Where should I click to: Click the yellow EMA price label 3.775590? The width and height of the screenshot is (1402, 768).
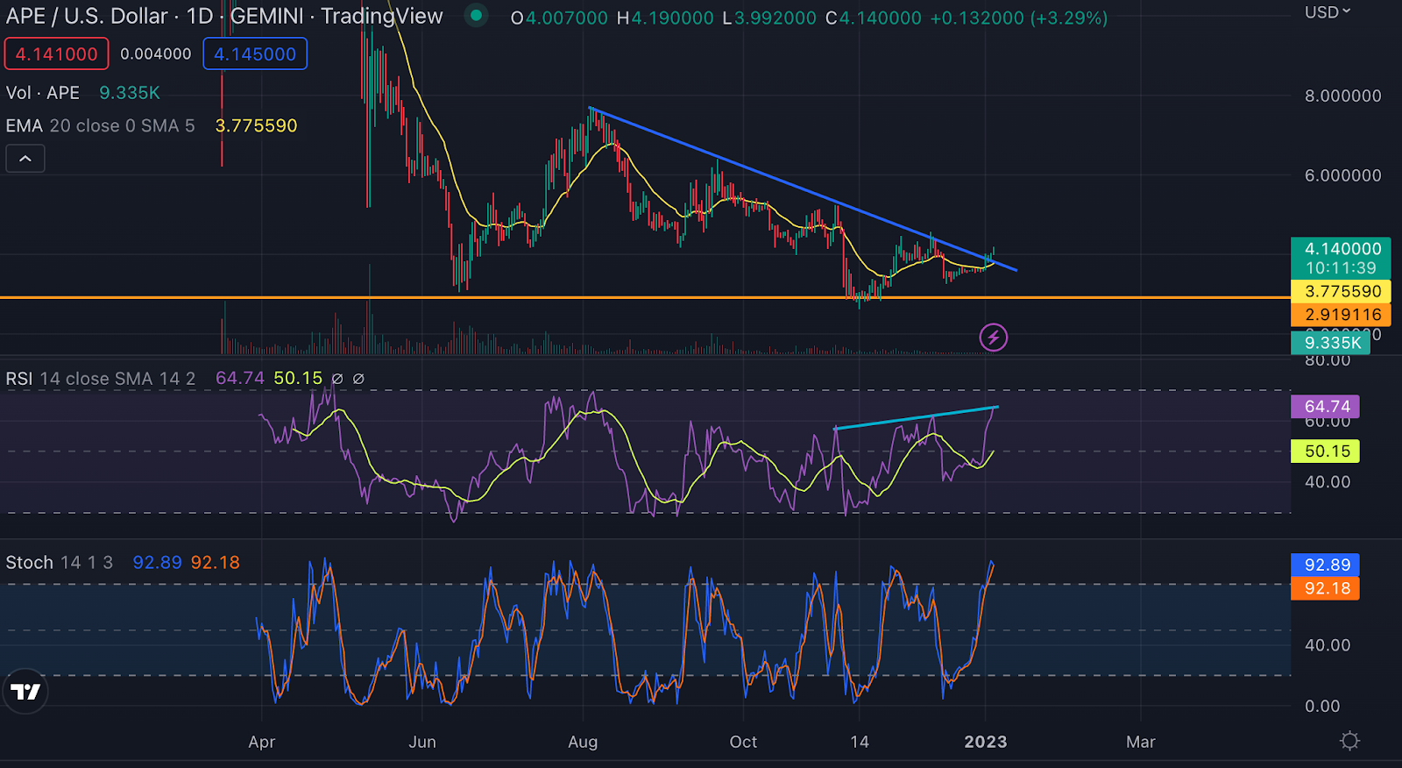tap(1342, 291)
